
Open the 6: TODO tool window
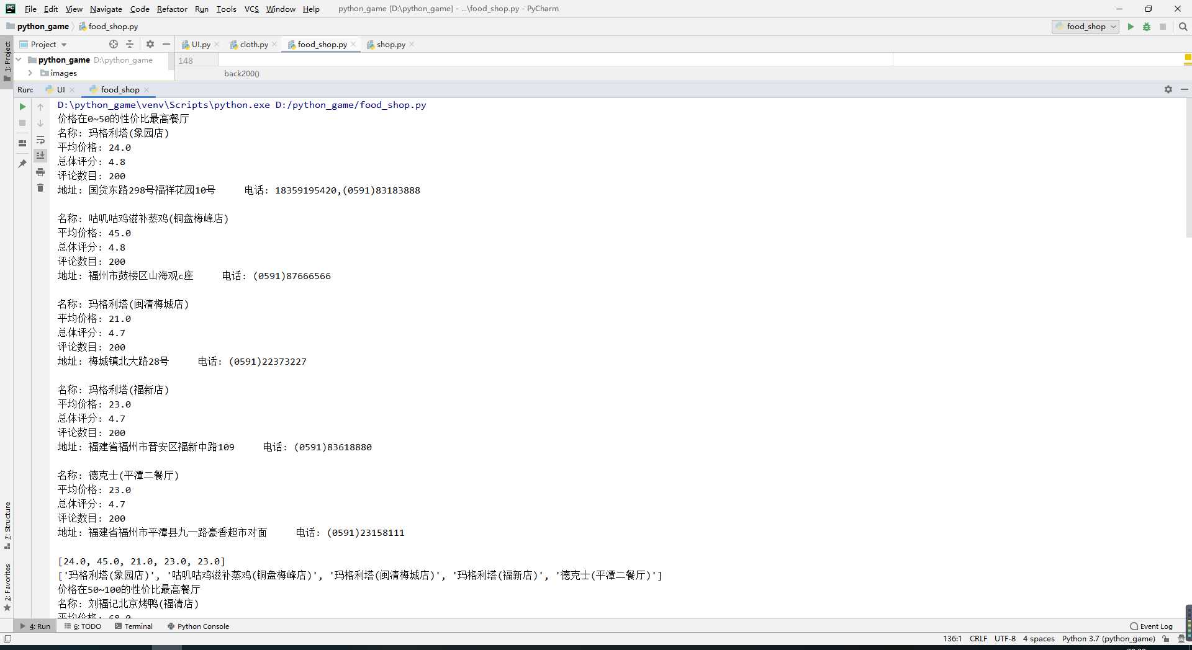pos(83,626)
